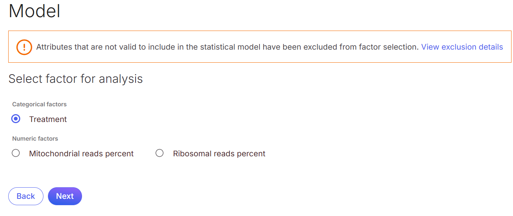
Task: Click the orange exclamation warning icon
Action: (24, 47)
